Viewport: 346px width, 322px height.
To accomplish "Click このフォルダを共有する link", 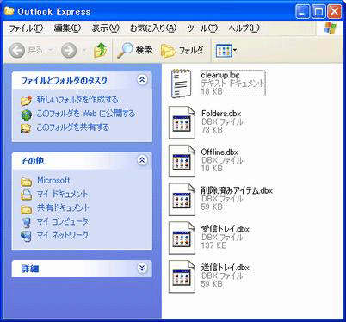I will click(73, 127).
